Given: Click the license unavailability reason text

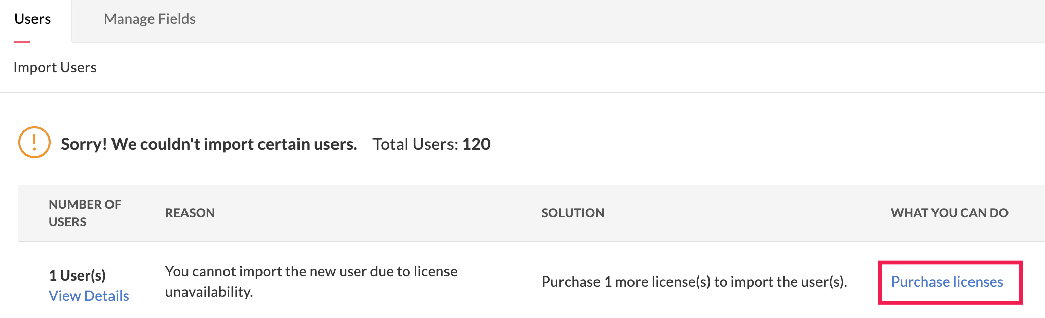Looking at the screenshot, I should click(311, 282).
